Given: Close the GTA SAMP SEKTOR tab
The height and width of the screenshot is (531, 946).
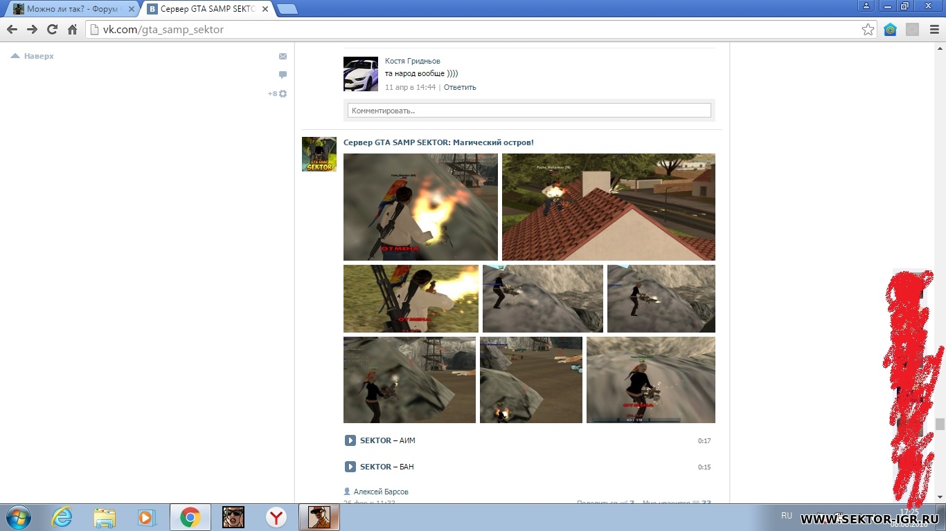Looking at the screenshot, I should [x=265, y=9].
